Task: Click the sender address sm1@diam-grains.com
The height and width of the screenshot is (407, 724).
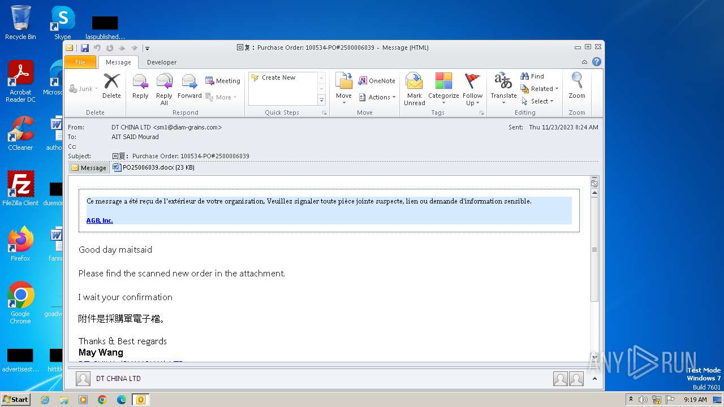Action: [x=187, y=127]
